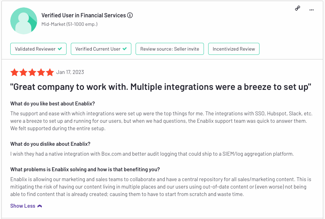This screenshot has height=219, width=325.
Task: Click the checkmark in Validated Reviewer badge
Action: (x=60, y=49)
